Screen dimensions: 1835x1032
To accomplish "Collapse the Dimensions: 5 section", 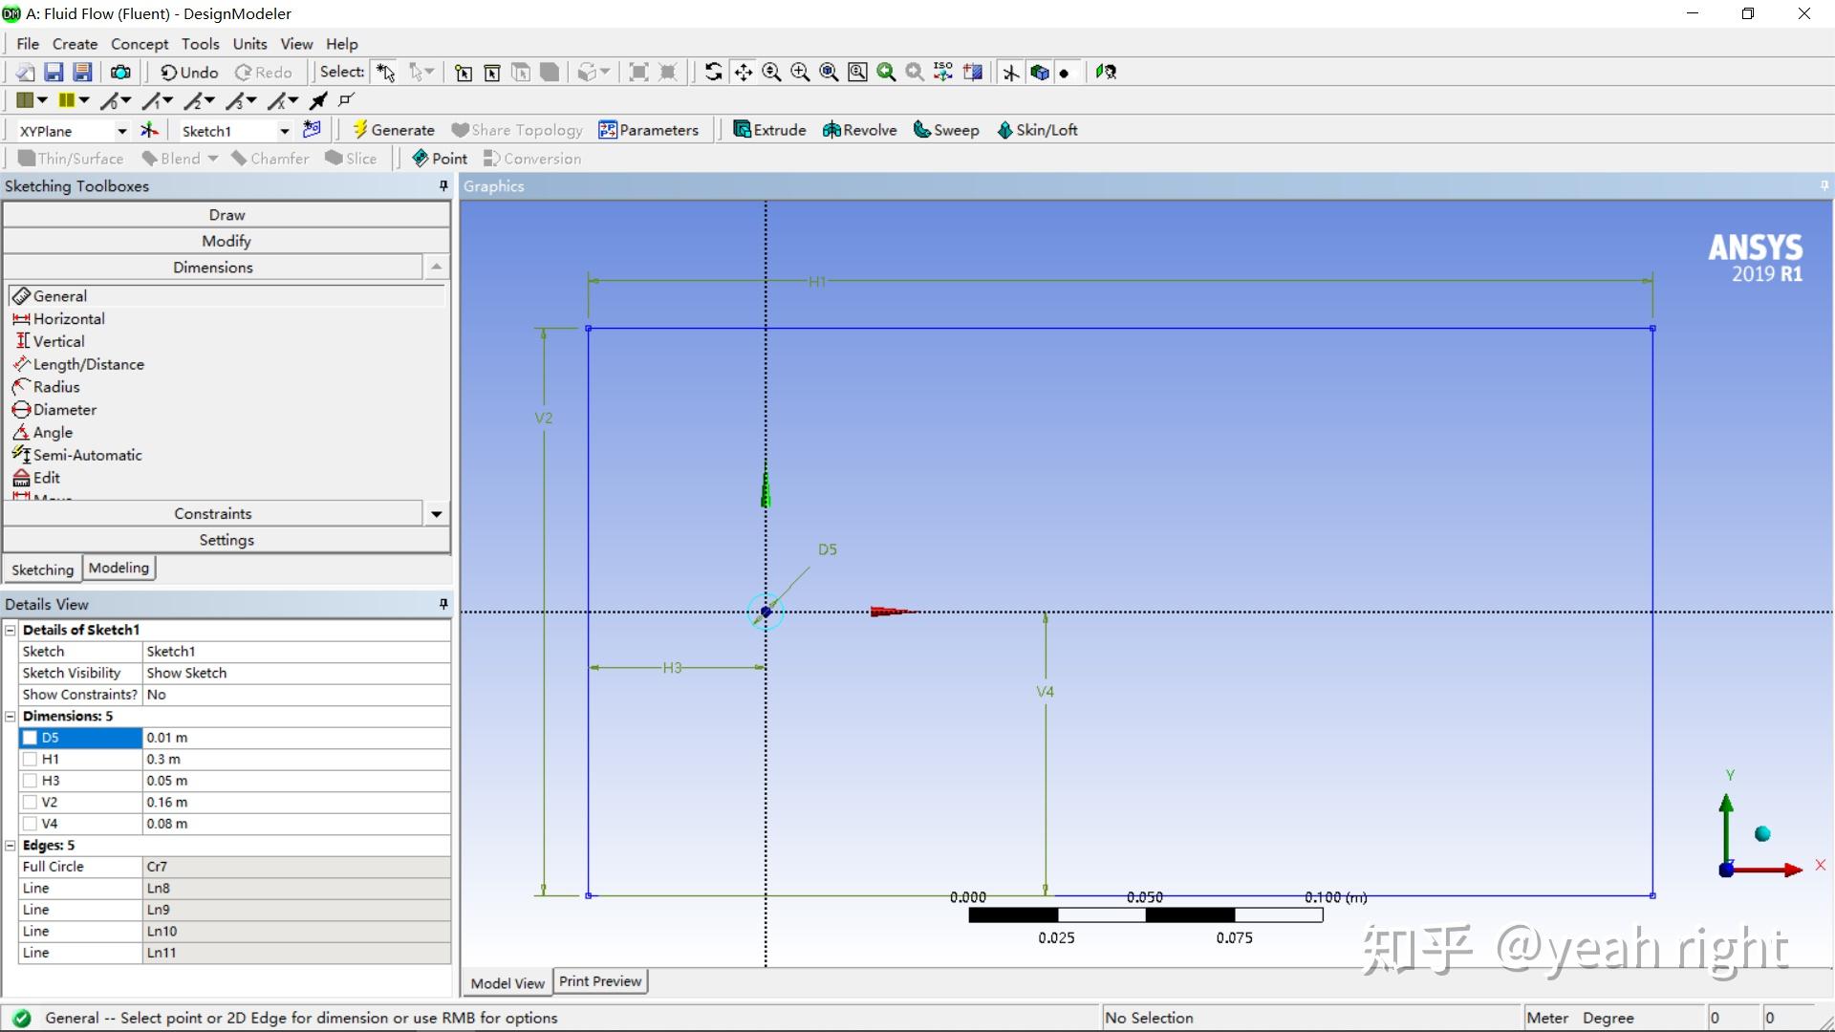I will pos(11,717).
